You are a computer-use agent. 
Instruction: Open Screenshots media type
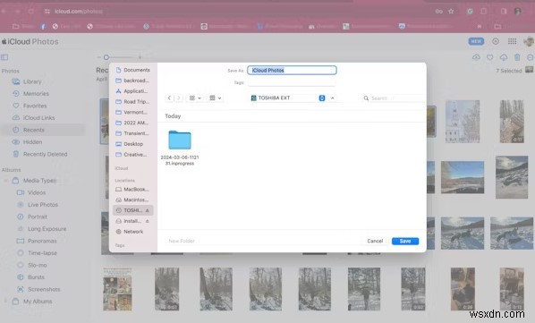coord(45,290)
